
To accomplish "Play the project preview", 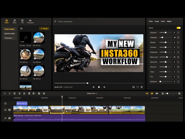I will point(99,87).
